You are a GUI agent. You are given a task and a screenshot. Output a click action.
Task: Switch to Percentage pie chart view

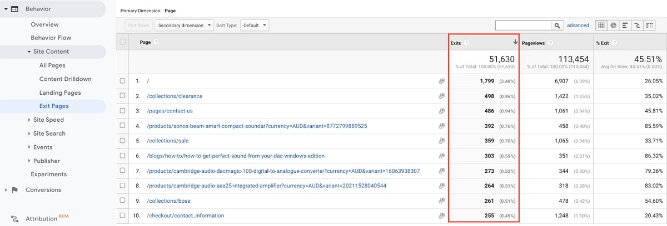click(x=613, y=25)
